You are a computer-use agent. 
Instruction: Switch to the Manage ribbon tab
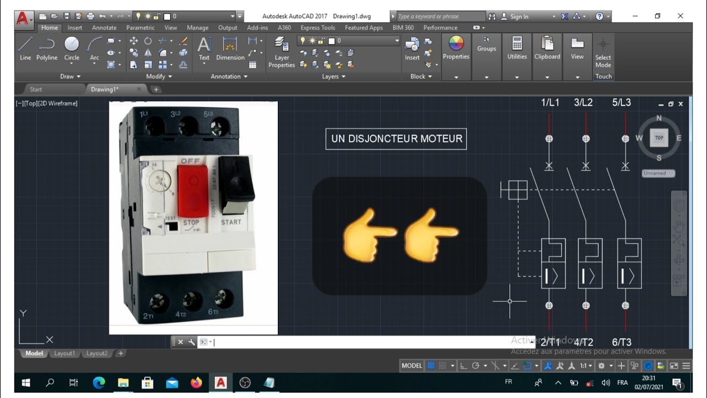click(198, 28)
